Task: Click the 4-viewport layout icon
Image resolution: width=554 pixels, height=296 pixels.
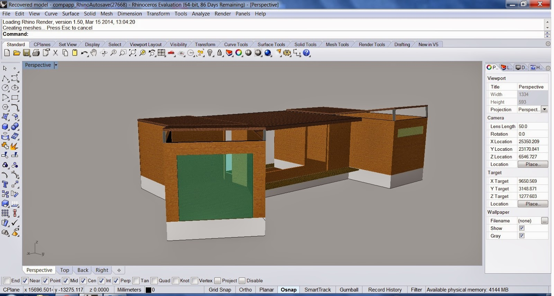Action: (x=161, y=53)
